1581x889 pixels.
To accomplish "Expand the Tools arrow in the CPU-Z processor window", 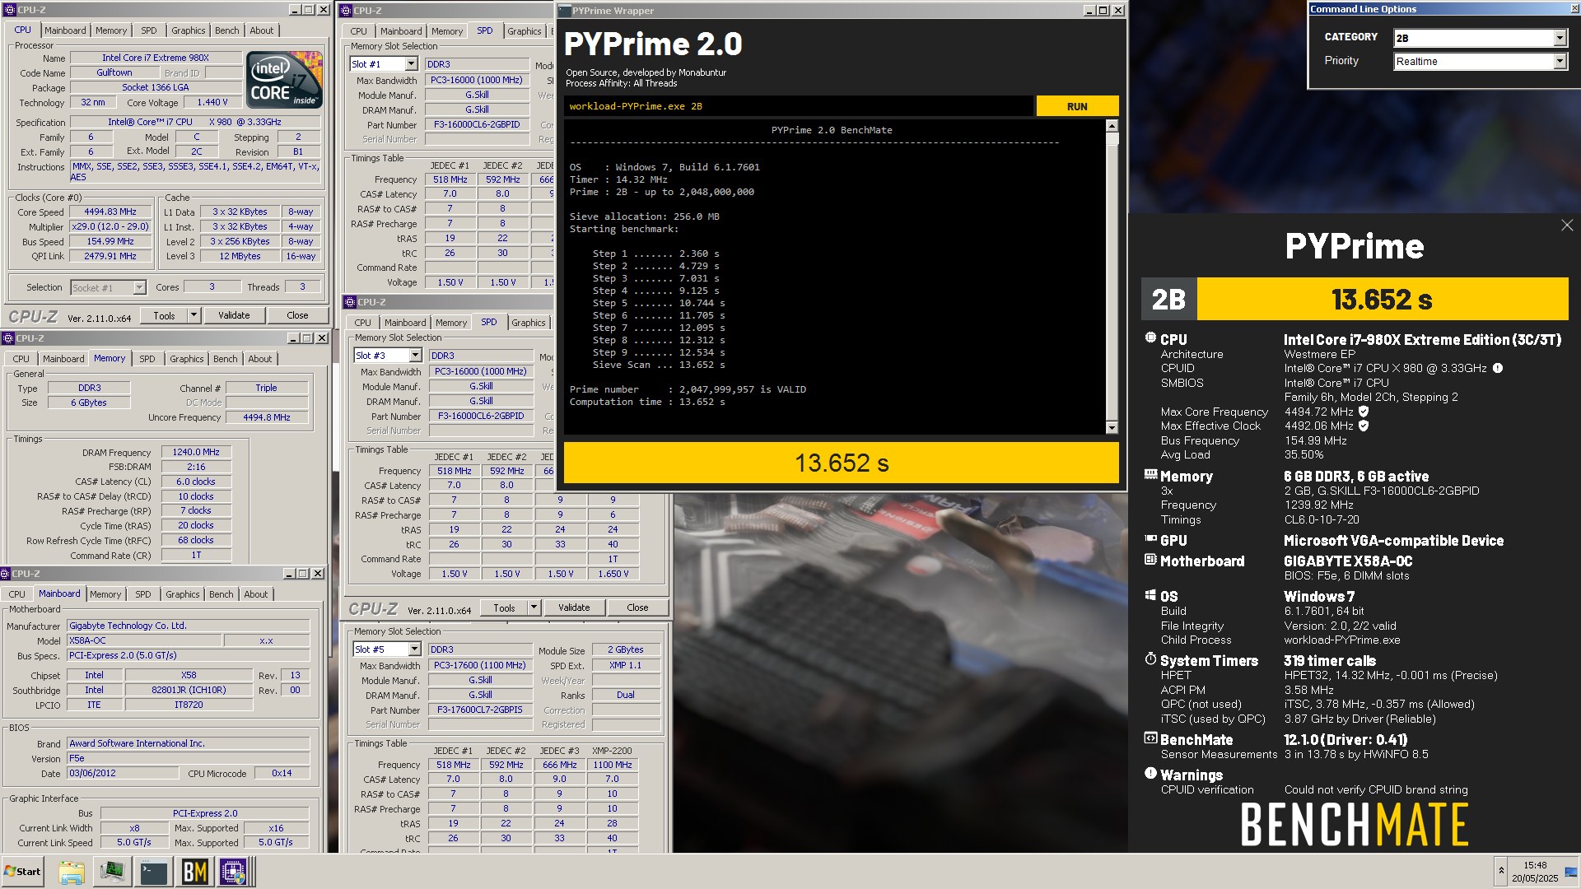I will [194, 315].
